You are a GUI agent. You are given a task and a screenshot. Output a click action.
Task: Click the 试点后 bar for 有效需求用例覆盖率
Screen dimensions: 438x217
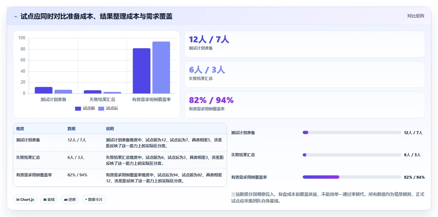[161, 67]
